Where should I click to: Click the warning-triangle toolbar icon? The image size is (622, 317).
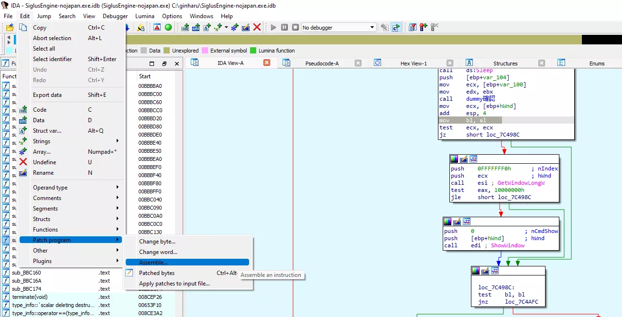[x=157, y=27]
